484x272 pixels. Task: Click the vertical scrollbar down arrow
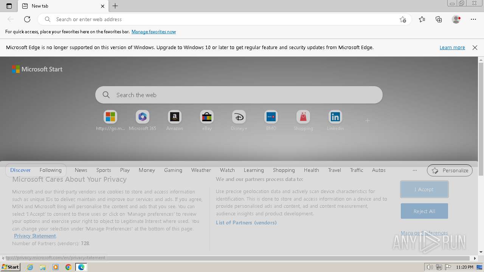[481, 252]
